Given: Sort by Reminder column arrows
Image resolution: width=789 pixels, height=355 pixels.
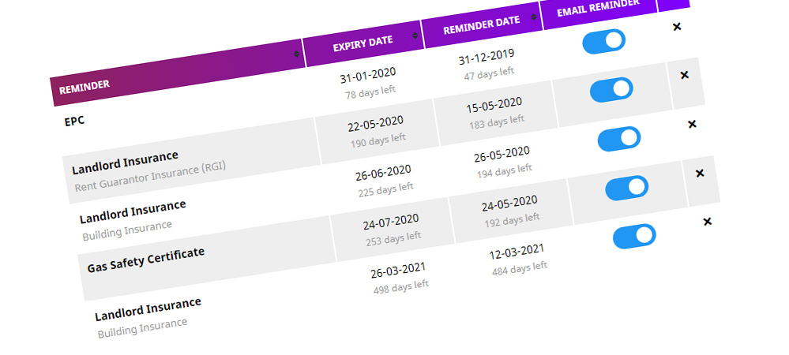Looking at the screenshot, I should pyautogui.click(x=296, y=54).
